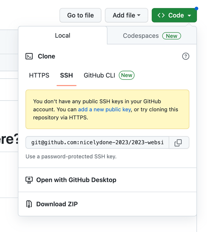Click the New badge beside GitHub CLI
The height and width of the screenshot is (232, 207).
tap(126, 75)
